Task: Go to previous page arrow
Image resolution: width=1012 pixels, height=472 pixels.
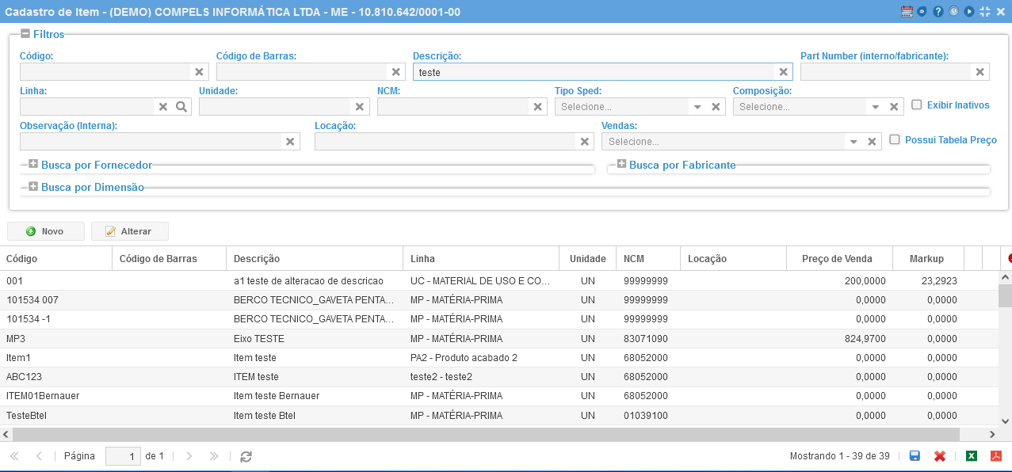Action: coord(39,456)
